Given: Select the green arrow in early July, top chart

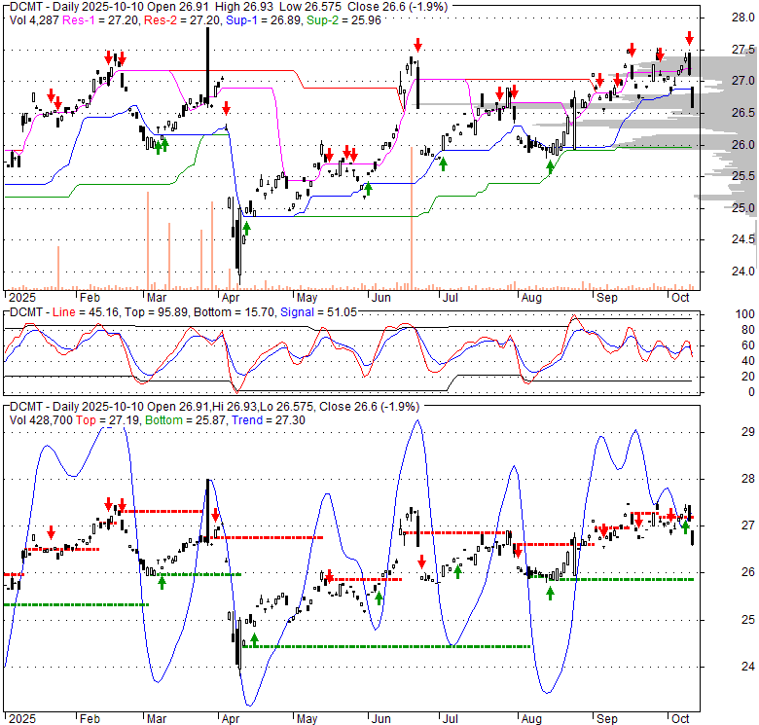Looking at the screenshot, I should tap(443, 163).
